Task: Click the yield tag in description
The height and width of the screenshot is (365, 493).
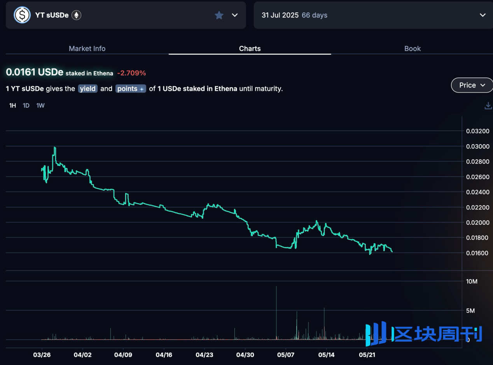Action: point(88,89)
